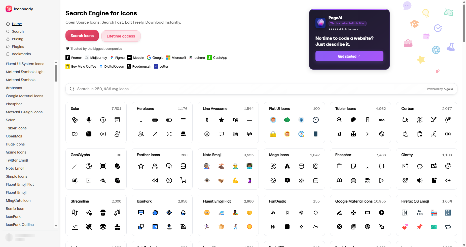Go to Search in sidebar
The height and width of the screenshot is (247, 466).
coord(18,31)
